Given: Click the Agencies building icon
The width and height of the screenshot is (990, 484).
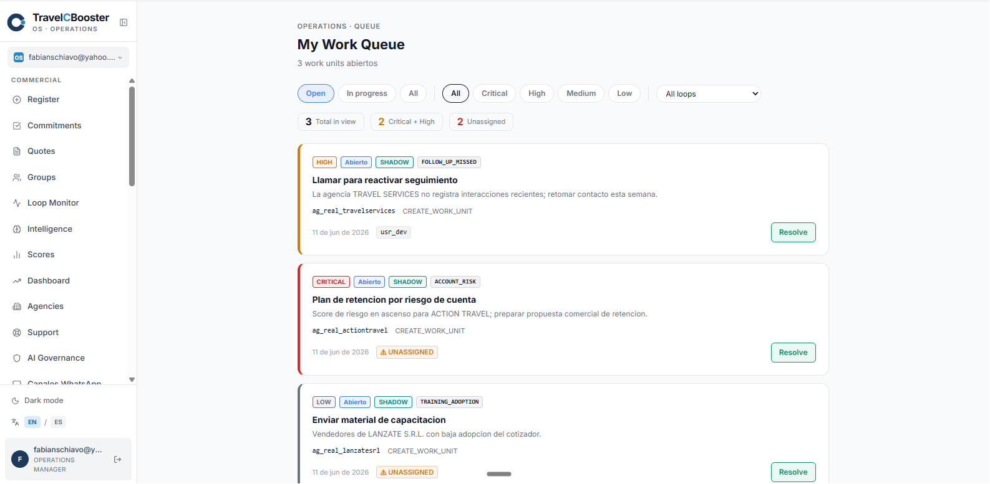Looking at the screenshot, I should point(17,306).
